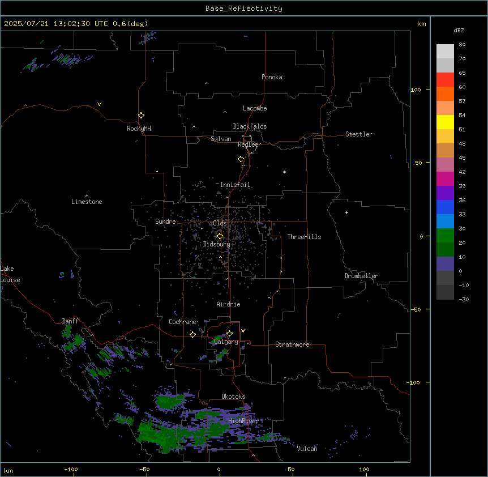Screen dimensions: 488x477
Task: Select the yellow diamond marker between Olds and Didsbury
Action: pos(220,236)
